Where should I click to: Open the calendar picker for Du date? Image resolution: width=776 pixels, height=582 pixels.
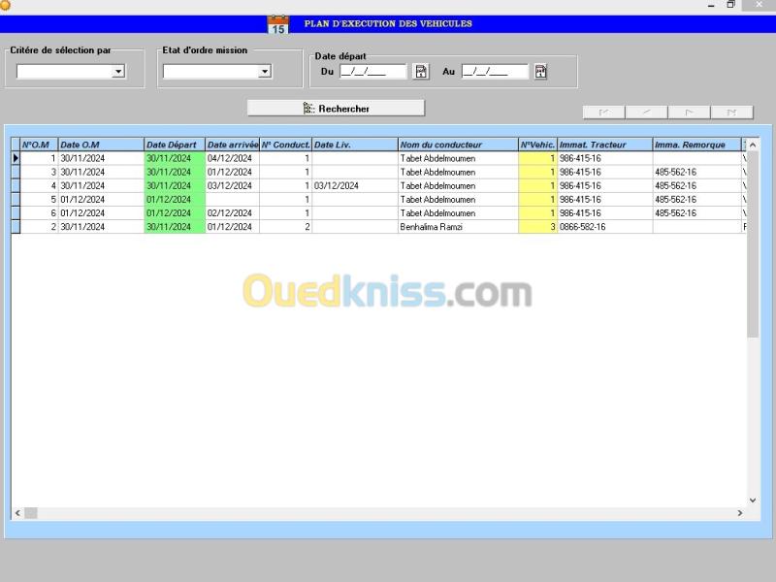pyautogui.click(x=421, y=72)
